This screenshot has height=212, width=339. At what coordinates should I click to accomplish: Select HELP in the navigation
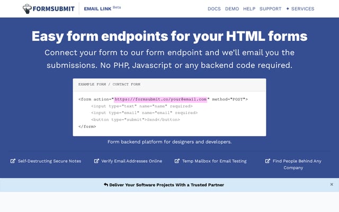click(x=249, y=9)
